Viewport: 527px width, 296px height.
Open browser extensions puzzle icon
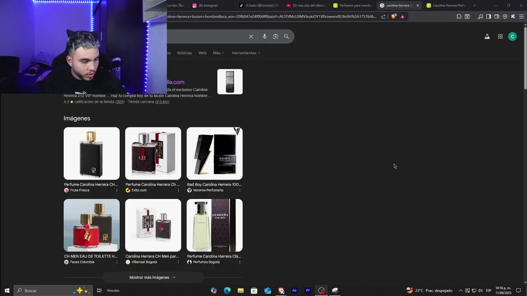tap(459, 16)
